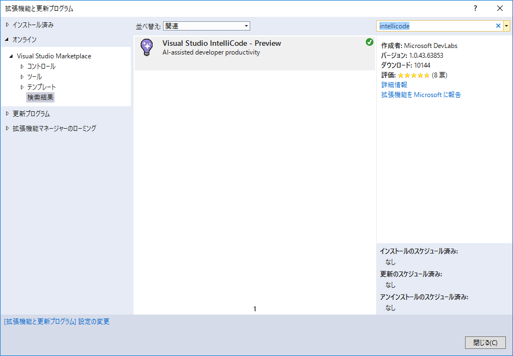Click the インストールのスケジュール済み heading
The image size is (513, 356).
[419, 251]
